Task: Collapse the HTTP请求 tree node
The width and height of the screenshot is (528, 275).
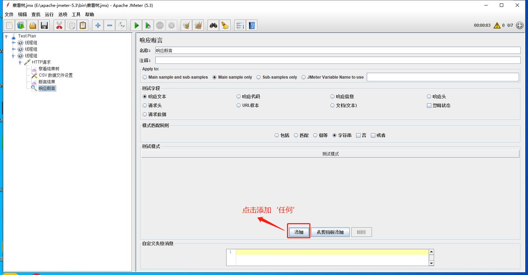Action: click(20, 62)
